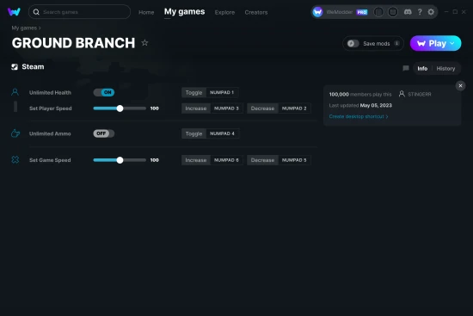Click the STINGERR author name
473x316 pixels.
coord(420,94)
